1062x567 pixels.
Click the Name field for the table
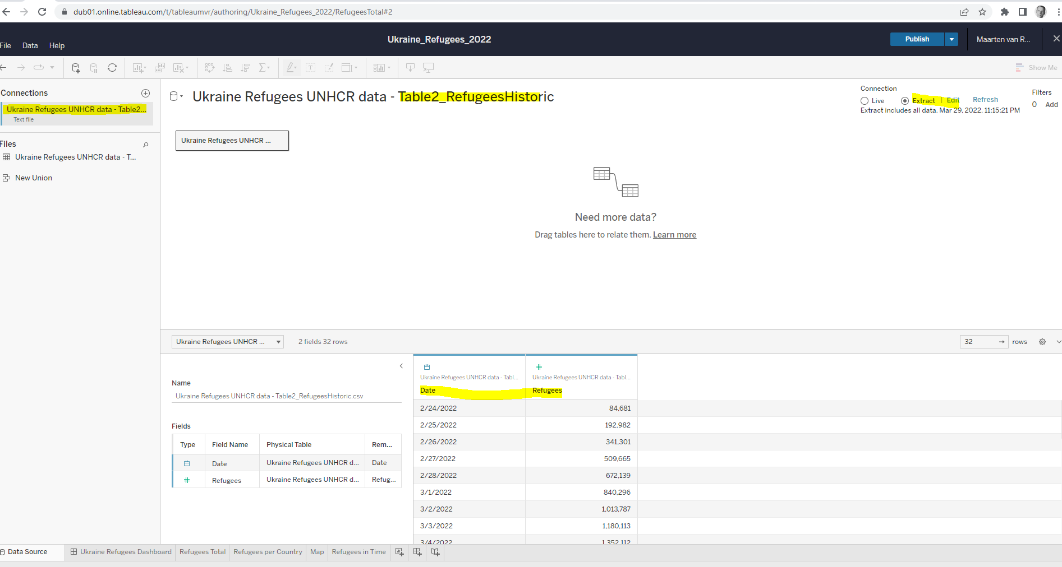(x=287, y=396)
